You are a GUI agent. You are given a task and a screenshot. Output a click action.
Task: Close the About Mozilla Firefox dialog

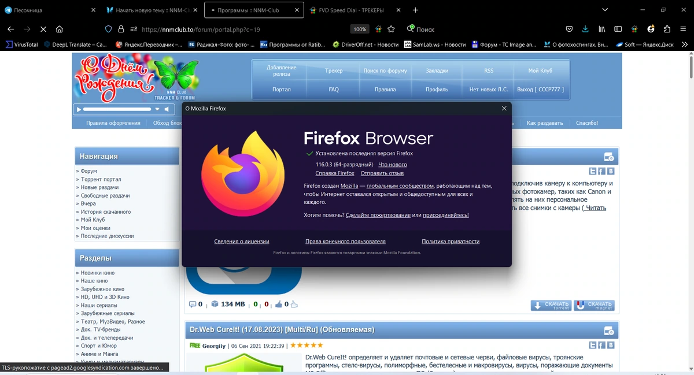pos(504,108)
